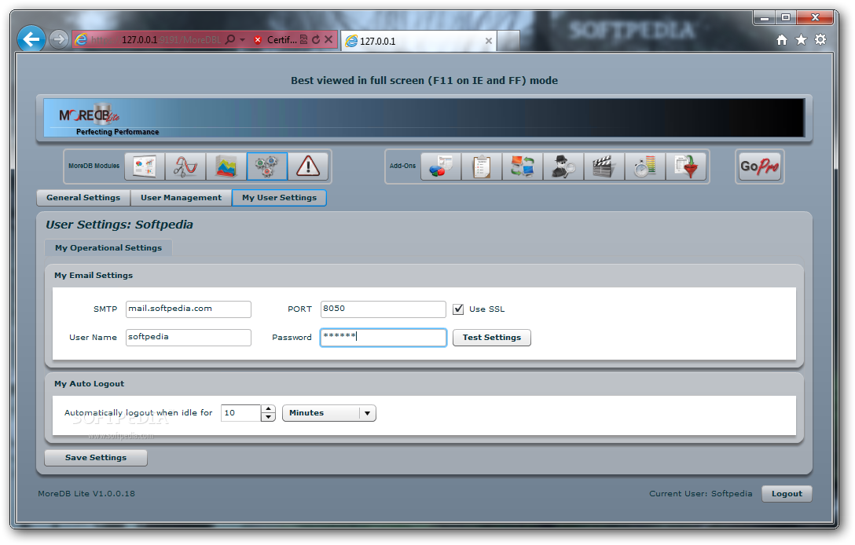This screenshot has height=545, width=855.
Task: Maximize the browser window
Action: [786, 17]
